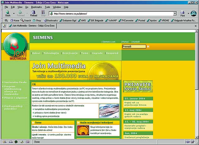Open the Teme section heading
The height and width of the screenshot is (145, 199).
[x=38, y=123]
